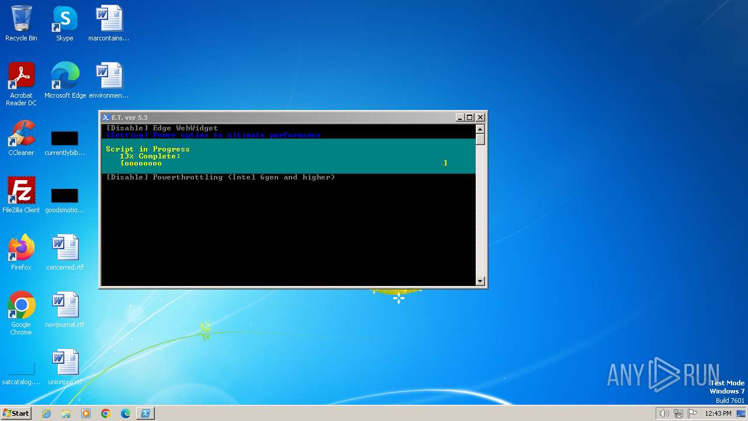Viewport: 748px width, 421px height.
Task: Open Acrobat Reader DC shortcut
Action: tap(21, 84)
